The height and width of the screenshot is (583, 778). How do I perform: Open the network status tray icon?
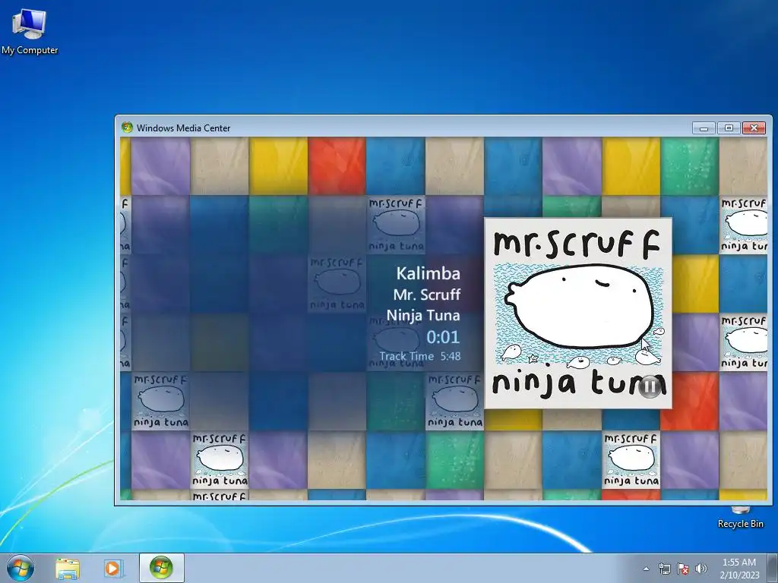click(x=664, y=569)
